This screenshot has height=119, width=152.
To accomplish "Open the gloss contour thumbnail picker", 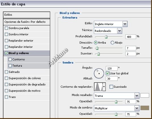I will 98,87.
